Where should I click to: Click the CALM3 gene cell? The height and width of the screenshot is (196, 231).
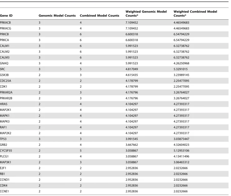5,58
